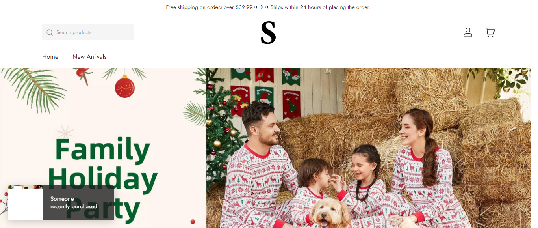Open the New Arrivals menu item

[x=89, y=57]
